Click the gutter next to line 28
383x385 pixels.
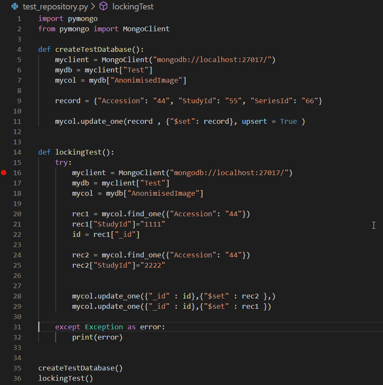[x=3, y=296]
